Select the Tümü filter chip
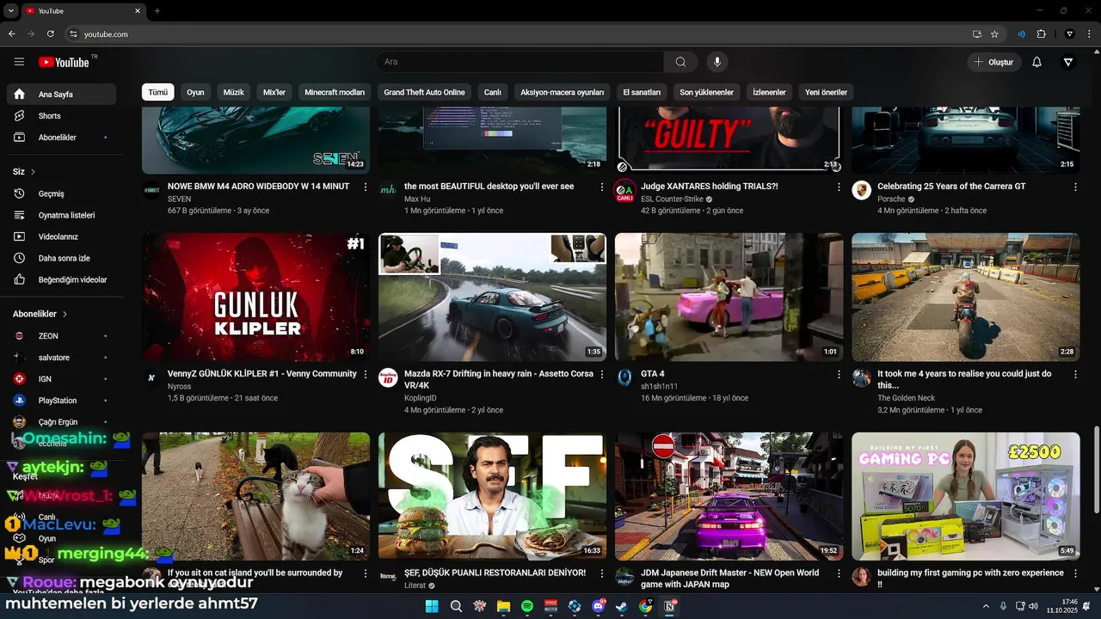Screen dimensions: 1101x619 coord(158,92)
